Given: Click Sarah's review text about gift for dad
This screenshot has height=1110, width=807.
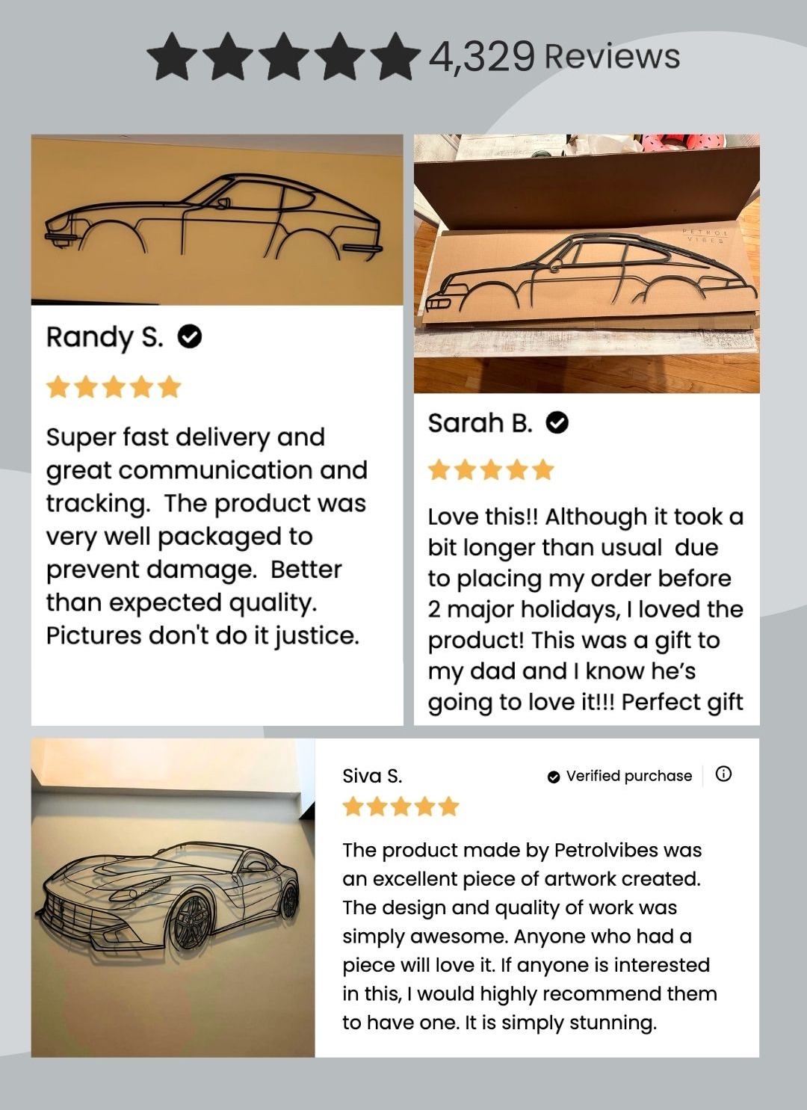Looking at the screenshot, I should [586, 609].
